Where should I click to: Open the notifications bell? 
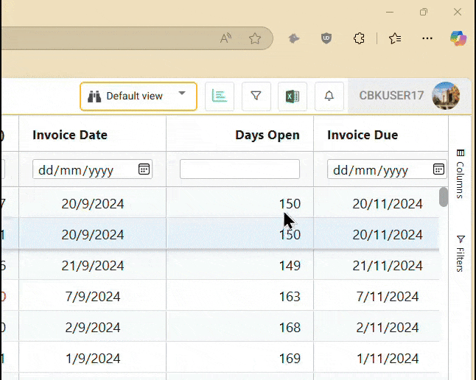[x=329, y=96]
